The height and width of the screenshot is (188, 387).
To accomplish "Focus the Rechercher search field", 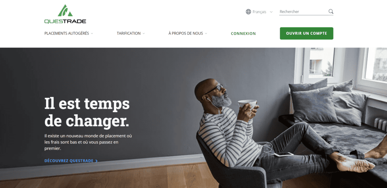I will (303, 12).
